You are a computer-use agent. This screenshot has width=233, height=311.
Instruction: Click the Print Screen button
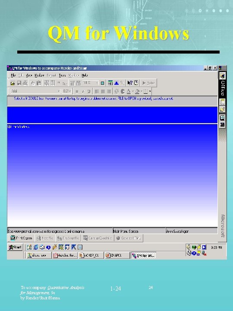[x=22, y=238]
